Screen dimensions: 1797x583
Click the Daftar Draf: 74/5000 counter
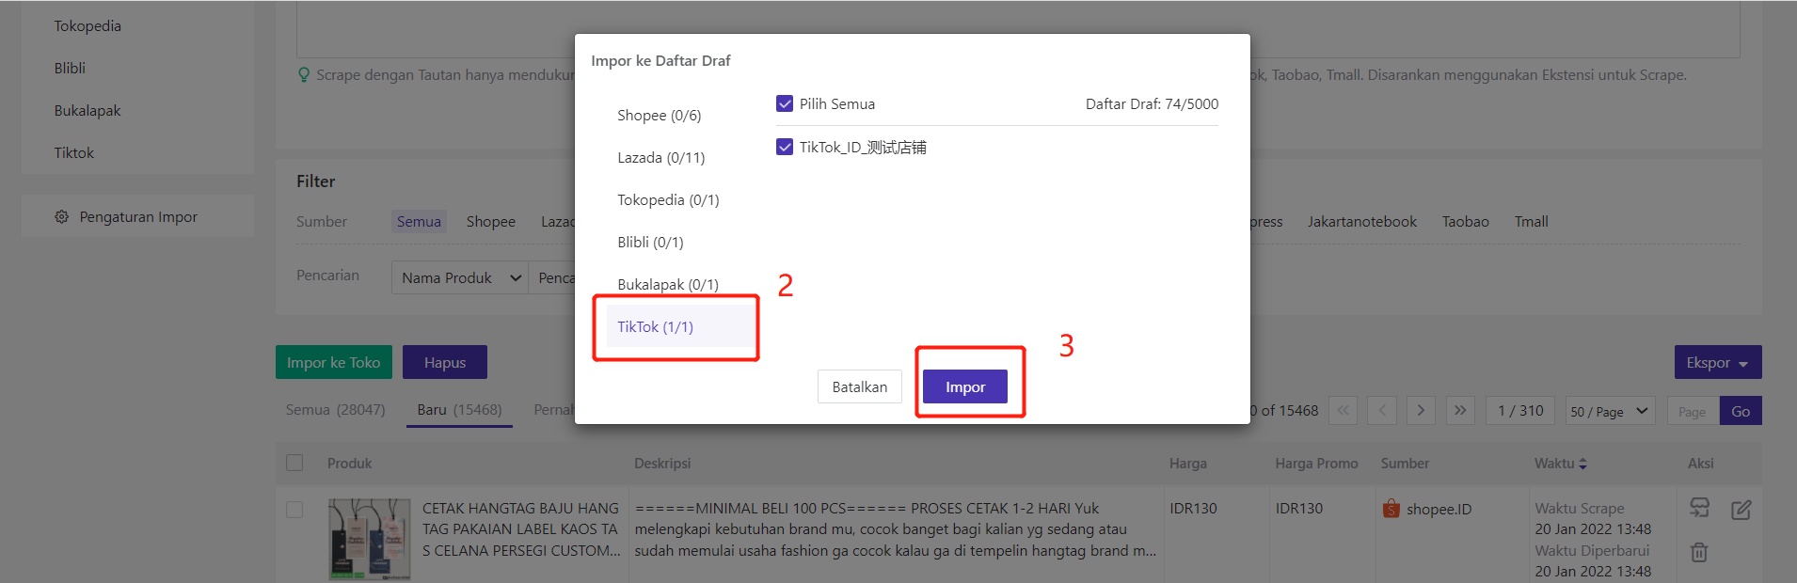tap(1152, 103)
